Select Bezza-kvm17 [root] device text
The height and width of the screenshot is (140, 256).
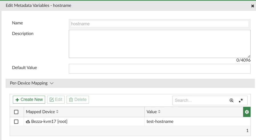click(x=49, y=122)
